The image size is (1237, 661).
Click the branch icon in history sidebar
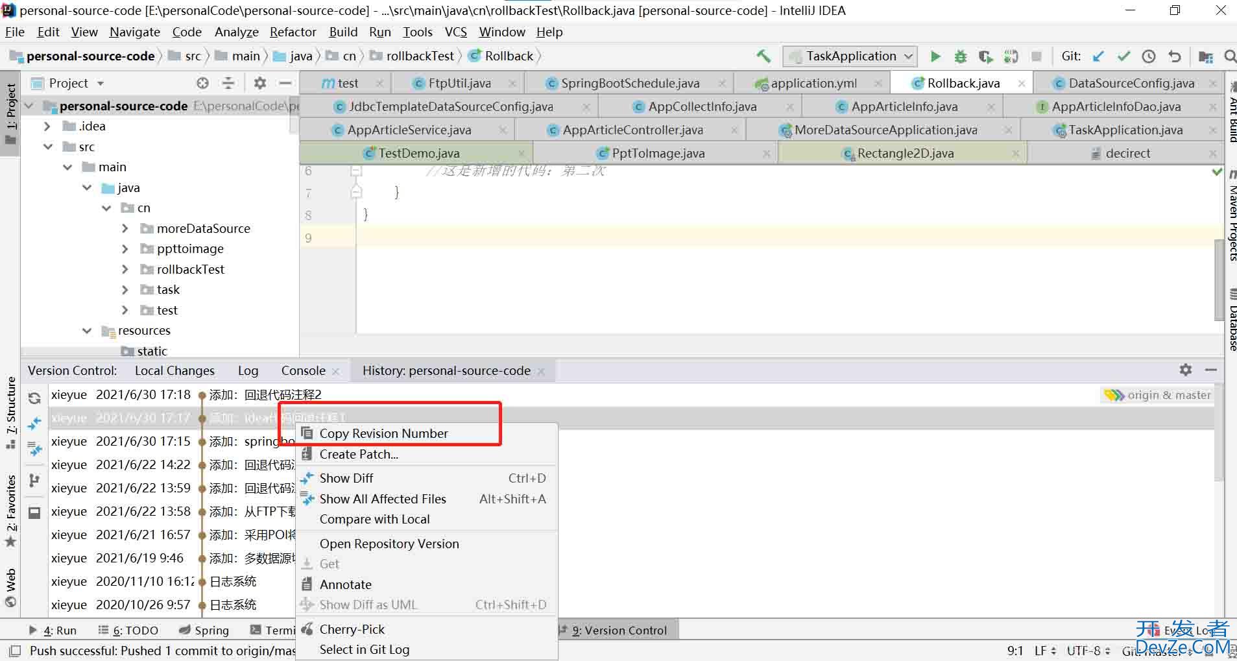pyautogui.click(x=34, y=481)
